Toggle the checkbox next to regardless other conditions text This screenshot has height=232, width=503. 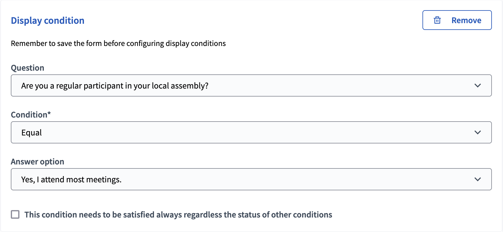pyautogui.click(x=15, y=214)
